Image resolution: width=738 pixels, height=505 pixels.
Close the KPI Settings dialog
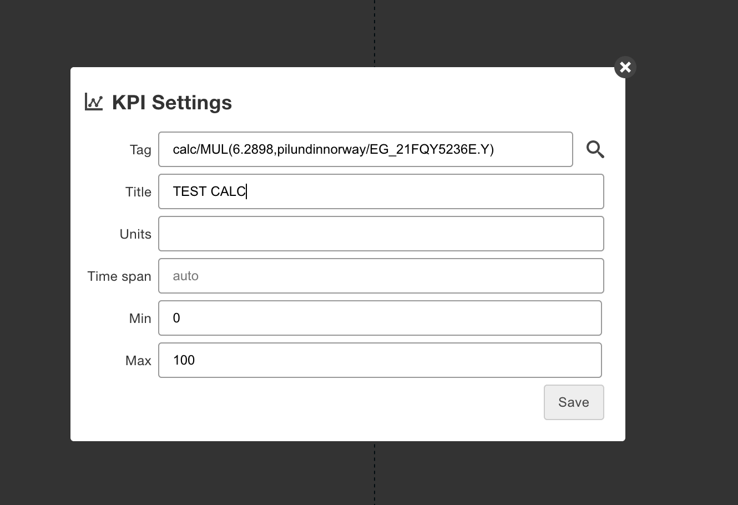tap(625, 67)
